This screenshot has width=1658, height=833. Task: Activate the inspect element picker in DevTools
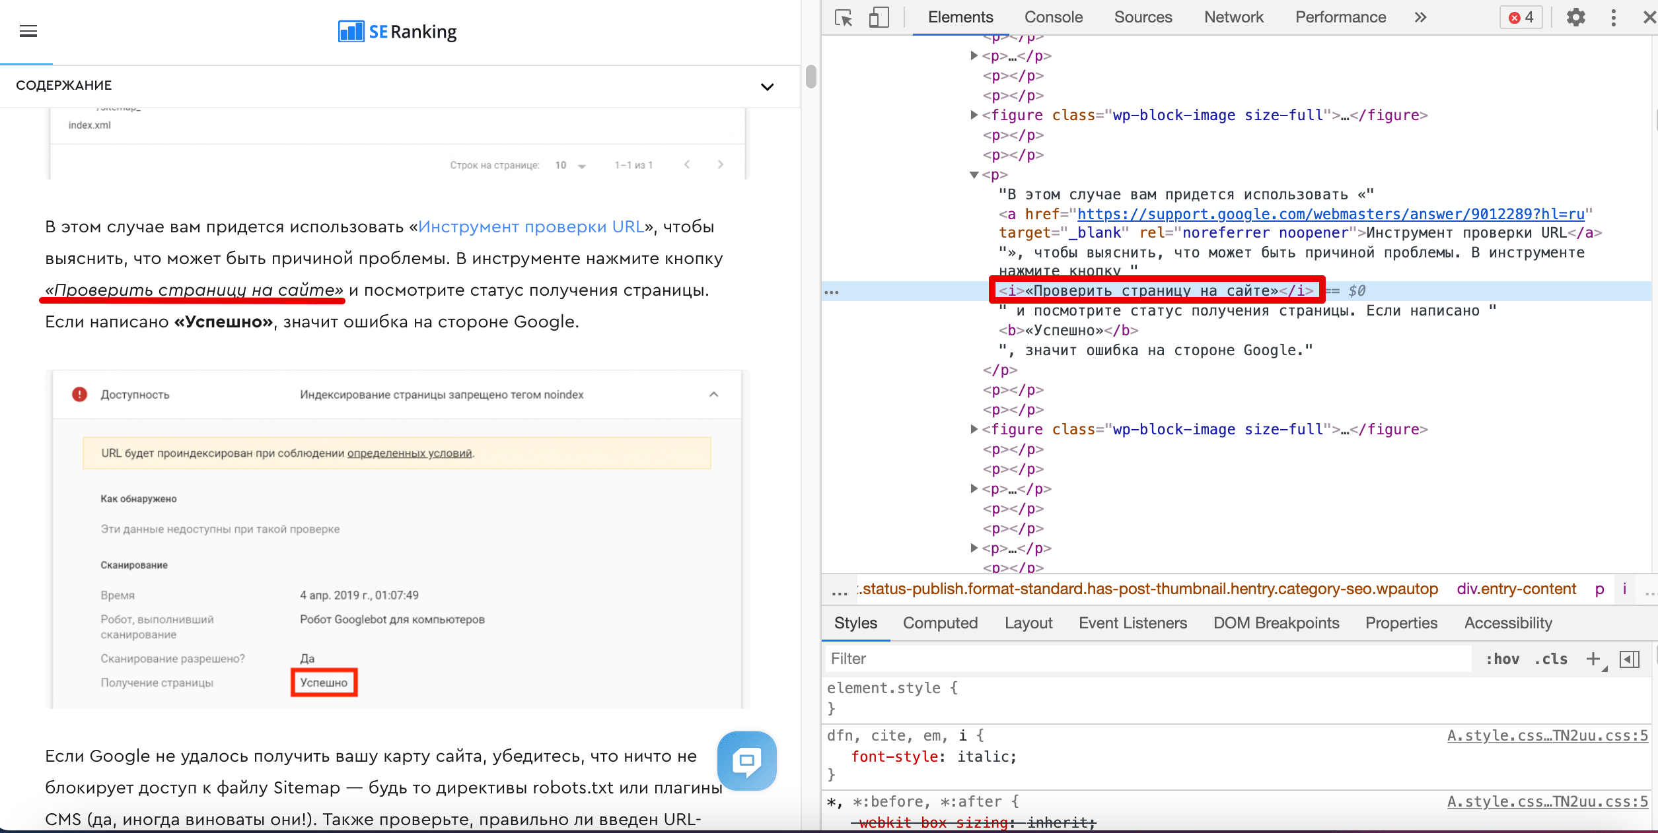coord(844,18)
